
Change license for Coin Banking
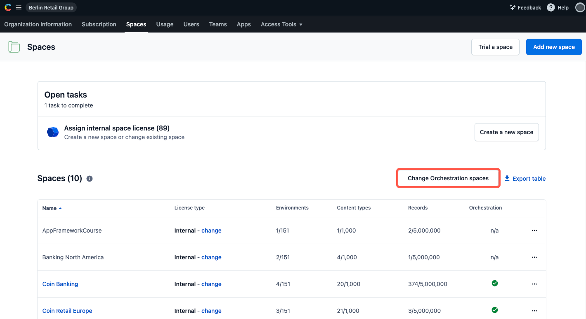click(211, 284)
